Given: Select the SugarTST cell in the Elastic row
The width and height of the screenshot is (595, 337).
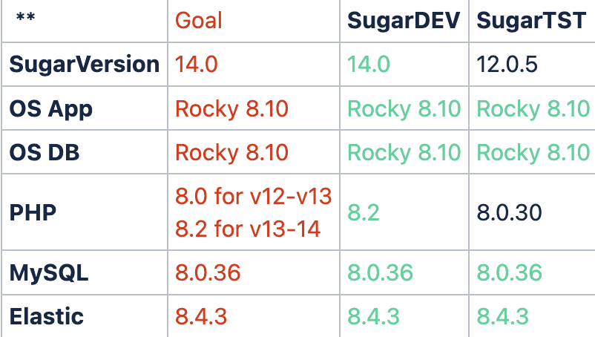Looking at the screenshot, I should 503,316.
